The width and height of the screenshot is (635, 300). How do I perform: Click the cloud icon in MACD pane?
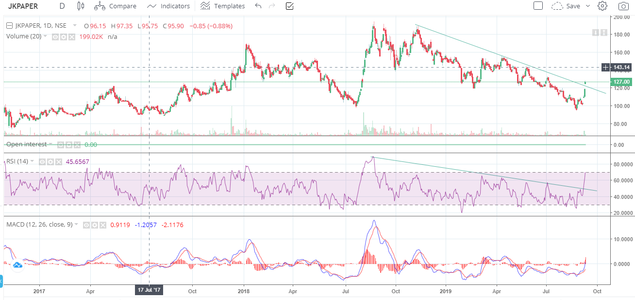coord(17,265)
